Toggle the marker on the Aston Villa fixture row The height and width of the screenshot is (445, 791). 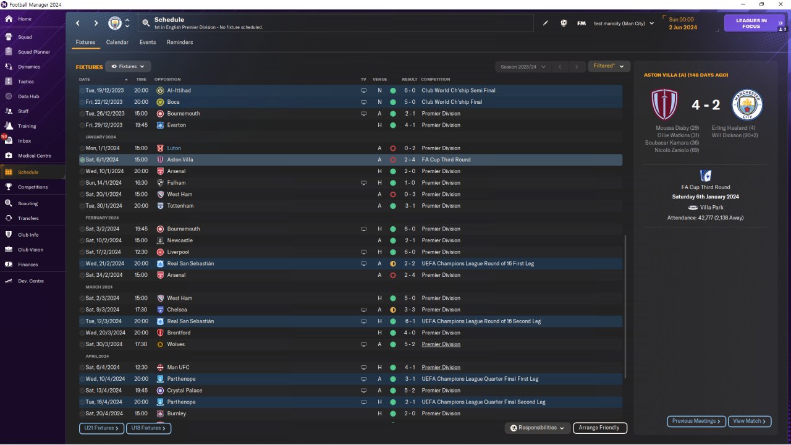tap(82, 159)
